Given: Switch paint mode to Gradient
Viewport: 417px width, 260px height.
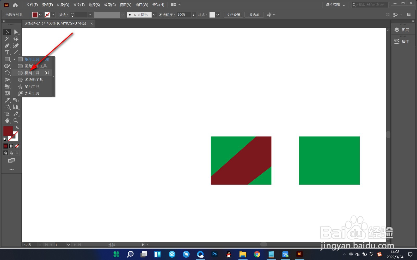Looking at the screenshot, I should pyautogui.click(x=11, y=146).
